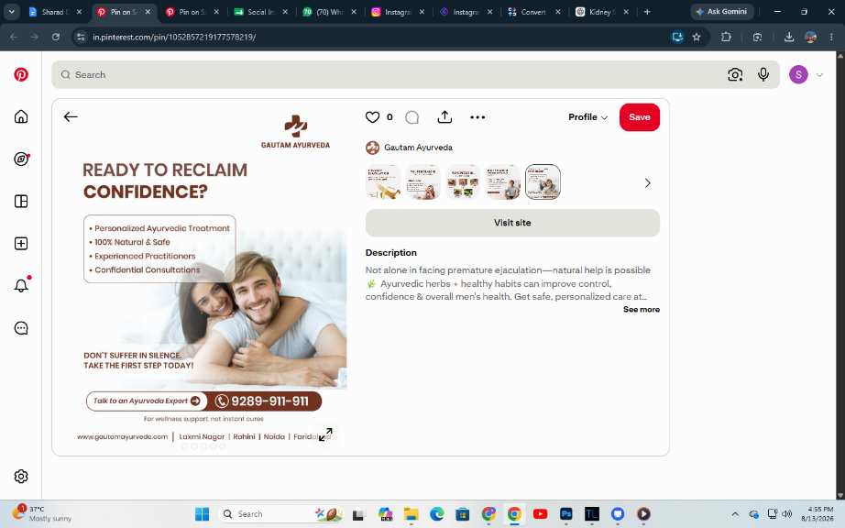Switch to the Social Im browser tab
845x528 pixels.
[x=260, y=12]
